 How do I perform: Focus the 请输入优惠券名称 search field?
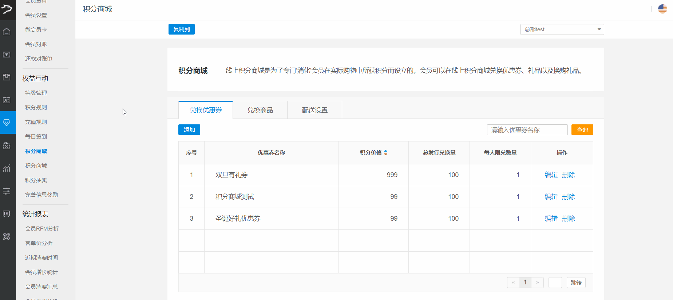[x=527, y=130]
